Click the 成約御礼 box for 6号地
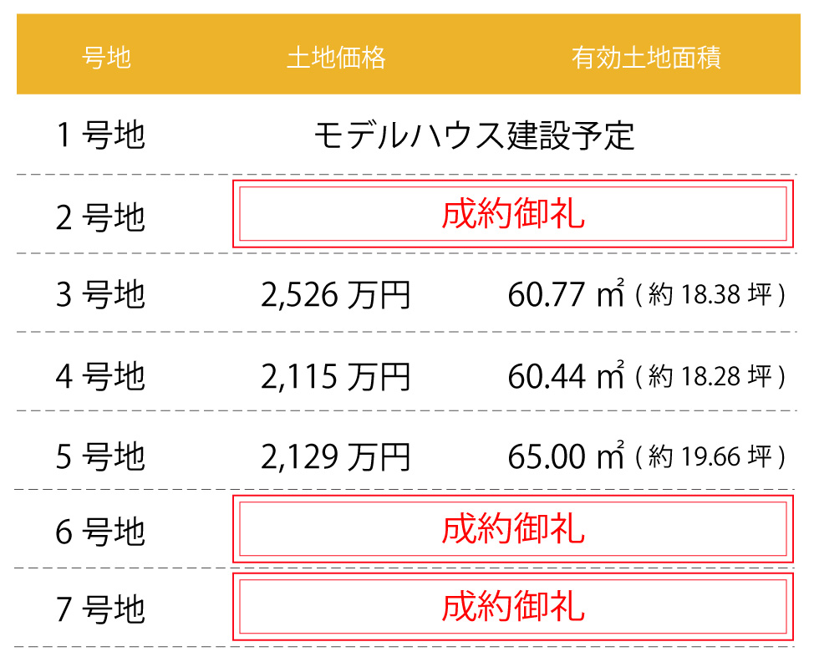The width and height of the screenshot is (814, 657). coord(512,529)
